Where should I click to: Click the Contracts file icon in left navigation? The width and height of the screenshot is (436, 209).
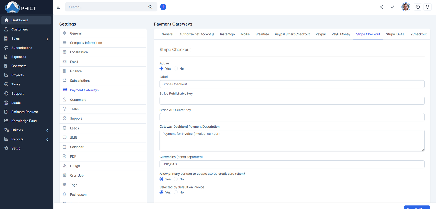pos(6,66)
